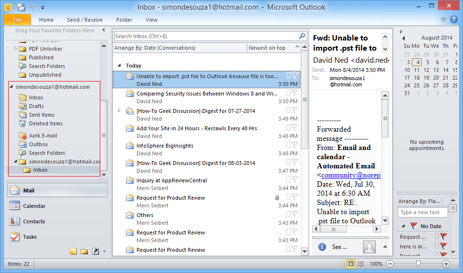Click the zoom out minus button
This screenshot has height=273, width=463.
tap(390, 264)
